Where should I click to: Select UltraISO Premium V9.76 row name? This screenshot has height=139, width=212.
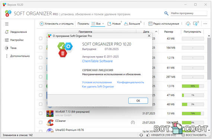(x=70, y=130)
